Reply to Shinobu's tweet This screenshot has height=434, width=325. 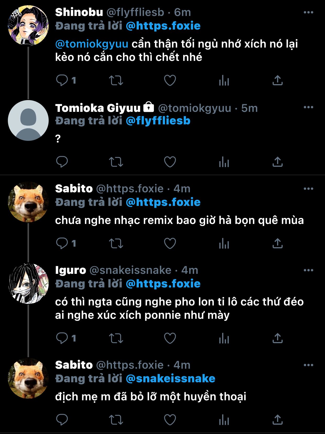point(62,80)
